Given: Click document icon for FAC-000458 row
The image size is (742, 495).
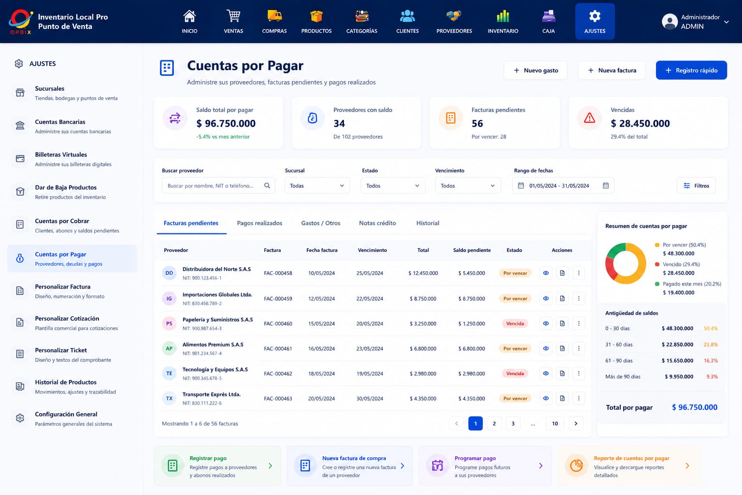Looking at the screenshot, I should [x=562, y=273].
